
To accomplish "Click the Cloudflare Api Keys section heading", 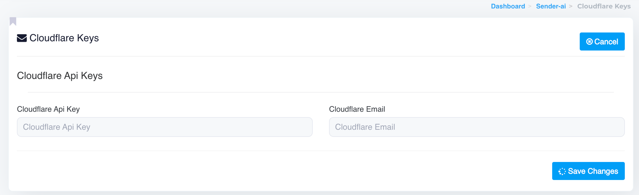I will click(x=60, y=76).
